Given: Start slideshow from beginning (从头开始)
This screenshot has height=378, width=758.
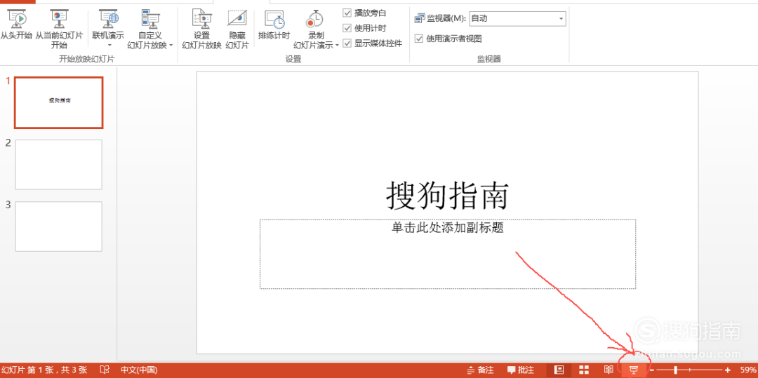Looking at the screenshot, I should pos(16,25).
